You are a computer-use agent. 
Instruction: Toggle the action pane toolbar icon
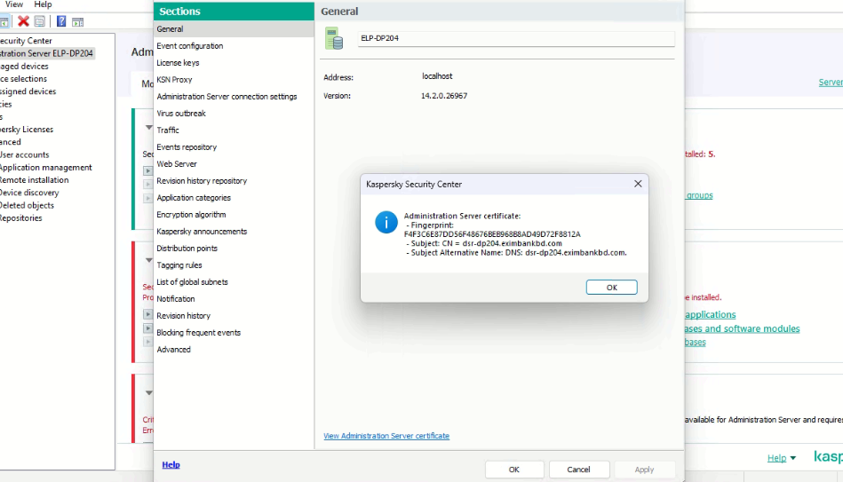pyautogui.click(x=78, y=22)
